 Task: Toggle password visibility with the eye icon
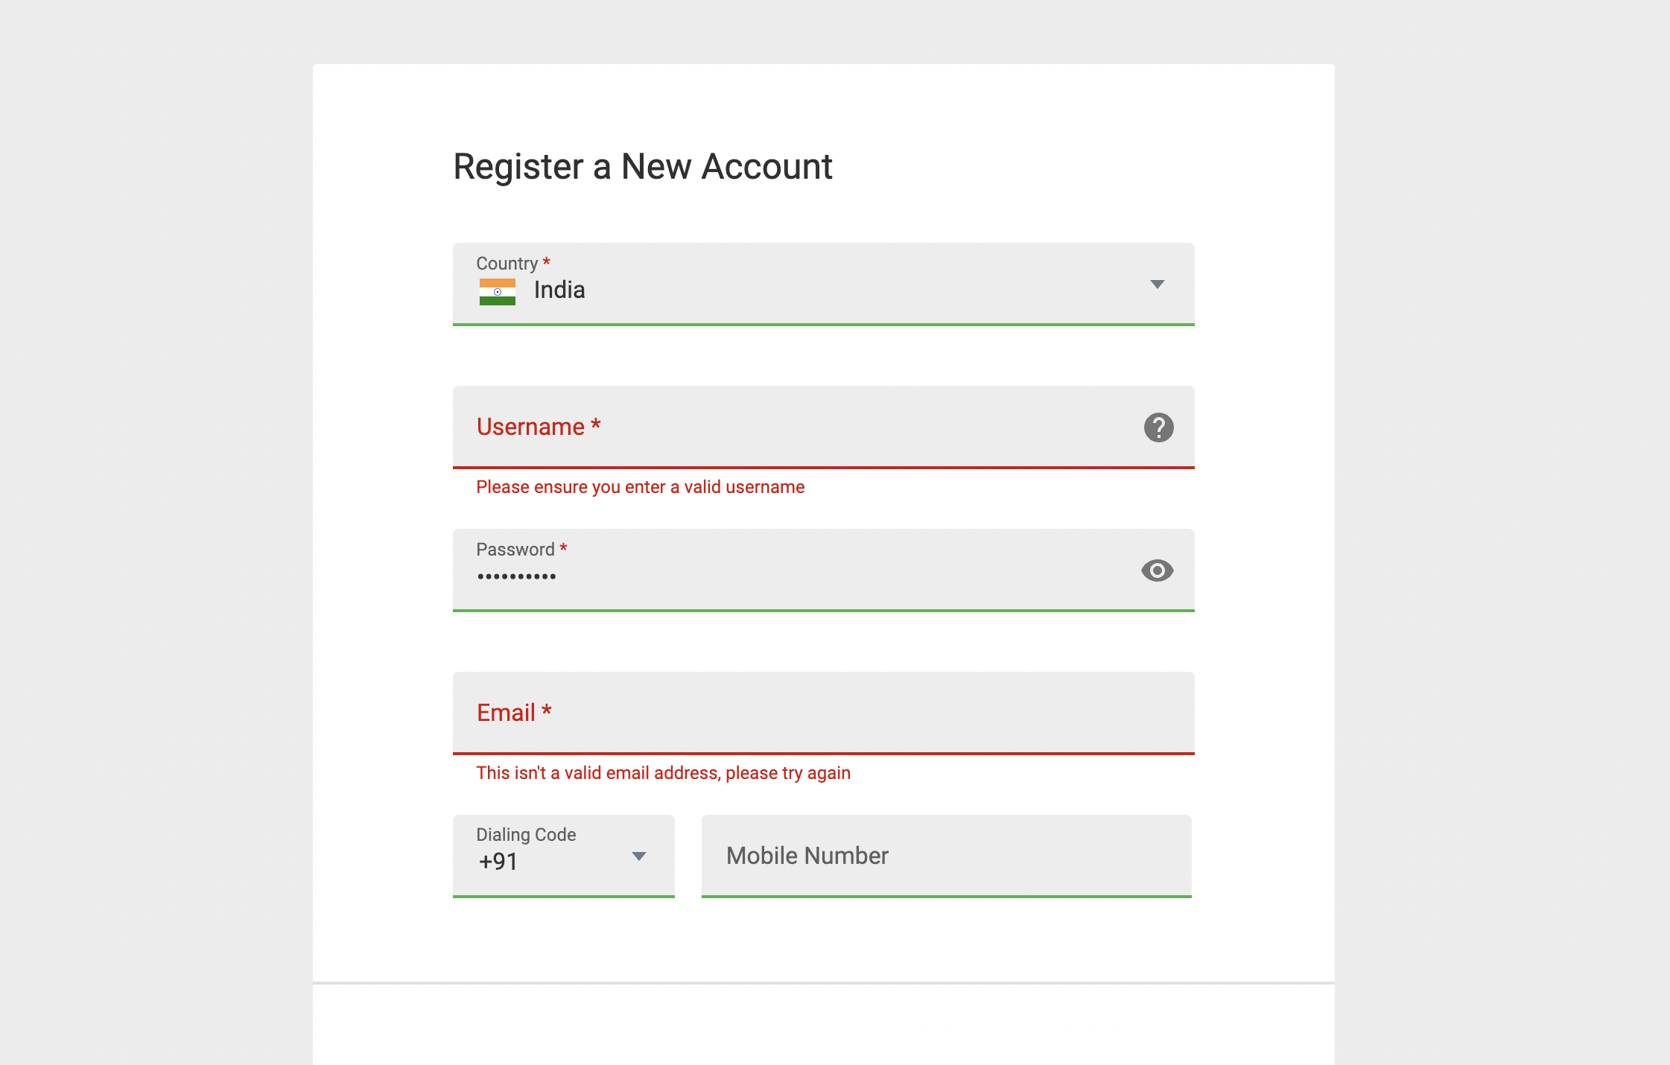(x=1158, y=570)
